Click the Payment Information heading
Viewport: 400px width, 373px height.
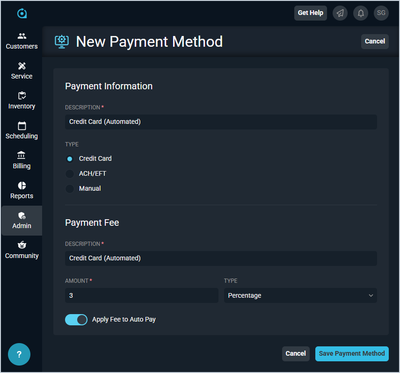(x=109, y=86)
